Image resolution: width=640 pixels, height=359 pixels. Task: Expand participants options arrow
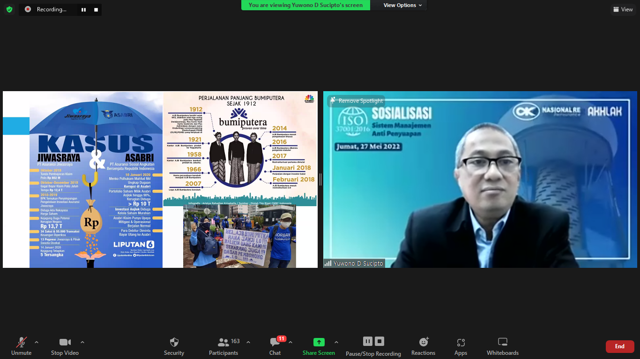point(248,342)
